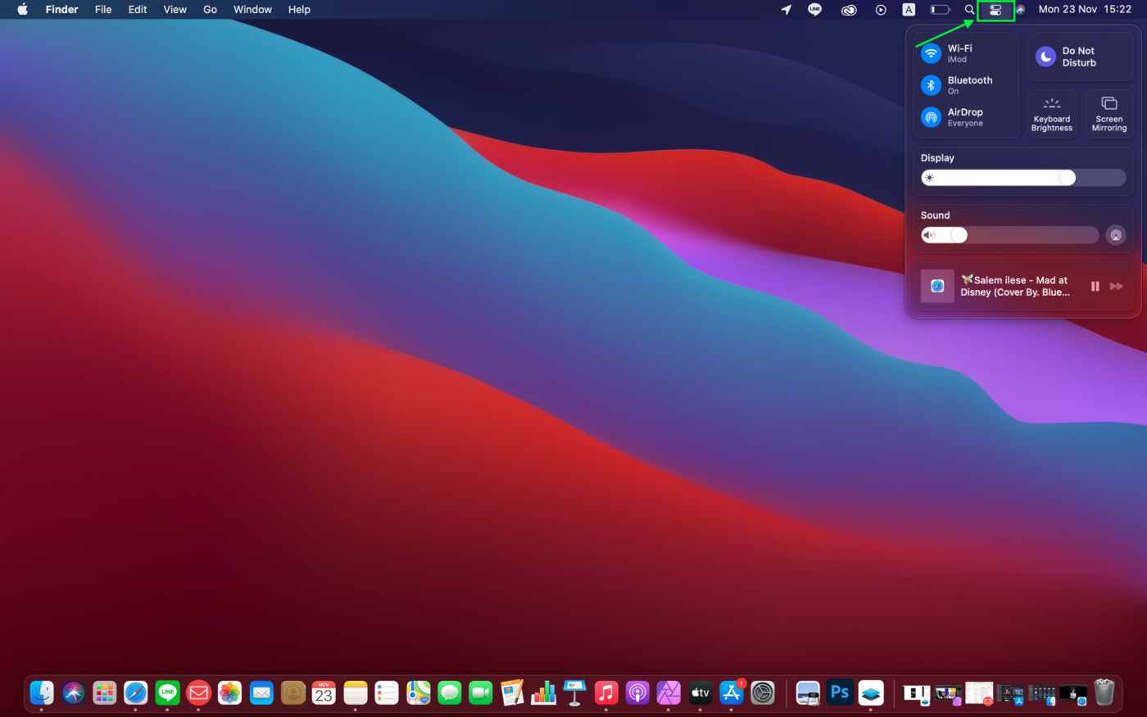Expand the Sound section controls

coord(935,215)
